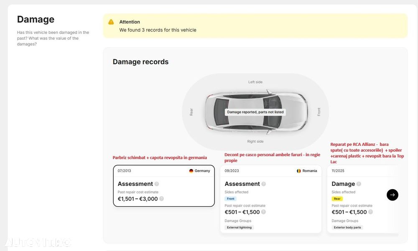Image resolution: width=418 pixels, height=251 pixels.
Task: Click the Attention banner with 3 records
Action: pos(255,26)
